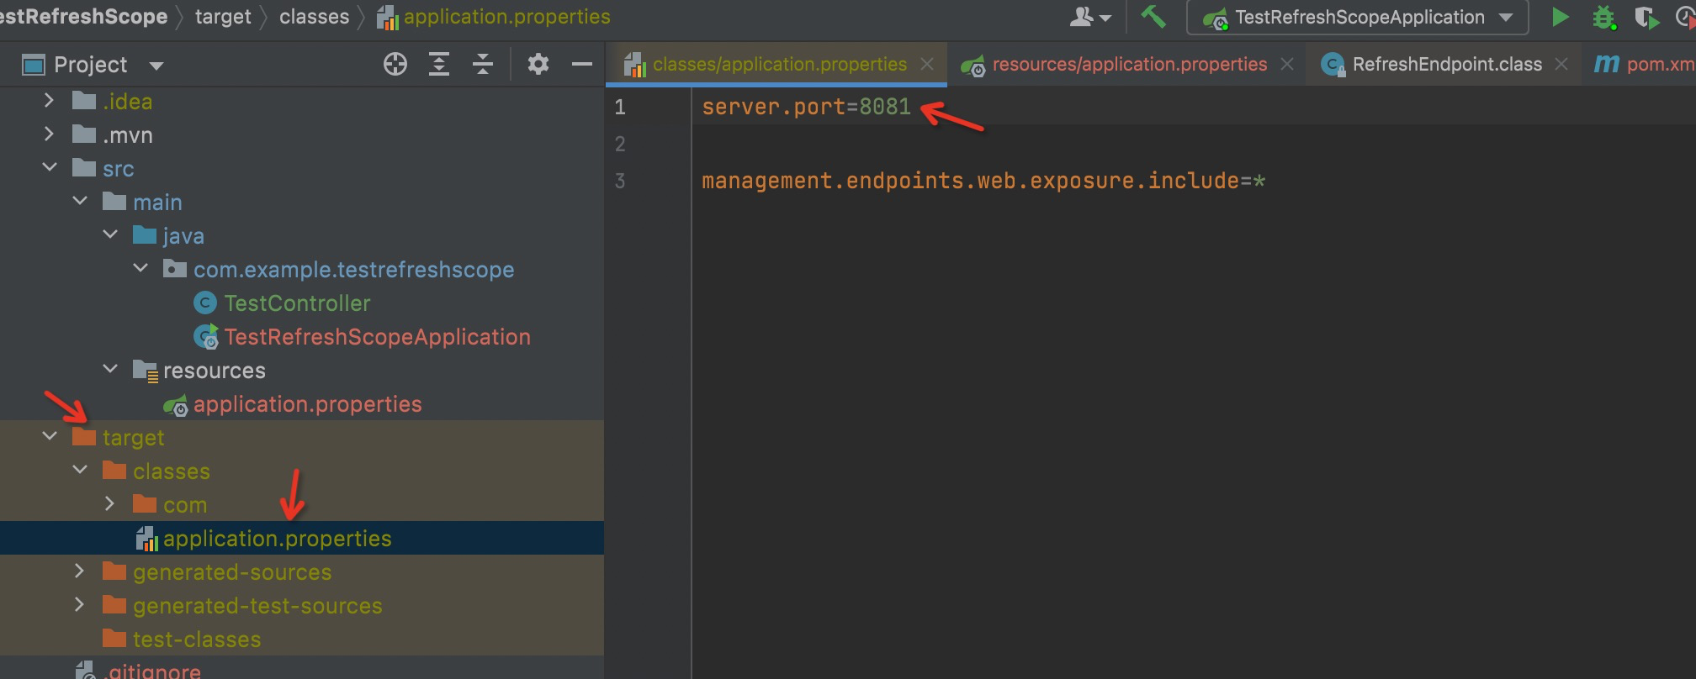Open Project panel options gear icon
Viewport: 1696px width, 679px height.
pos(538,64)
